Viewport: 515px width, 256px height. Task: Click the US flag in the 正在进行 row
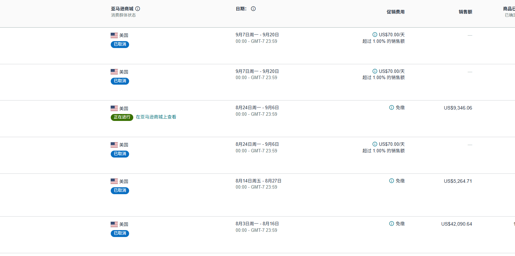[114, 108]
